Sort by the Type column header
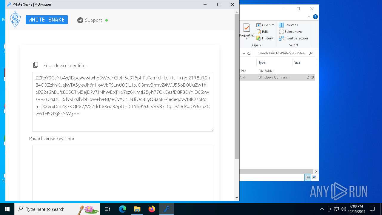 274,62
